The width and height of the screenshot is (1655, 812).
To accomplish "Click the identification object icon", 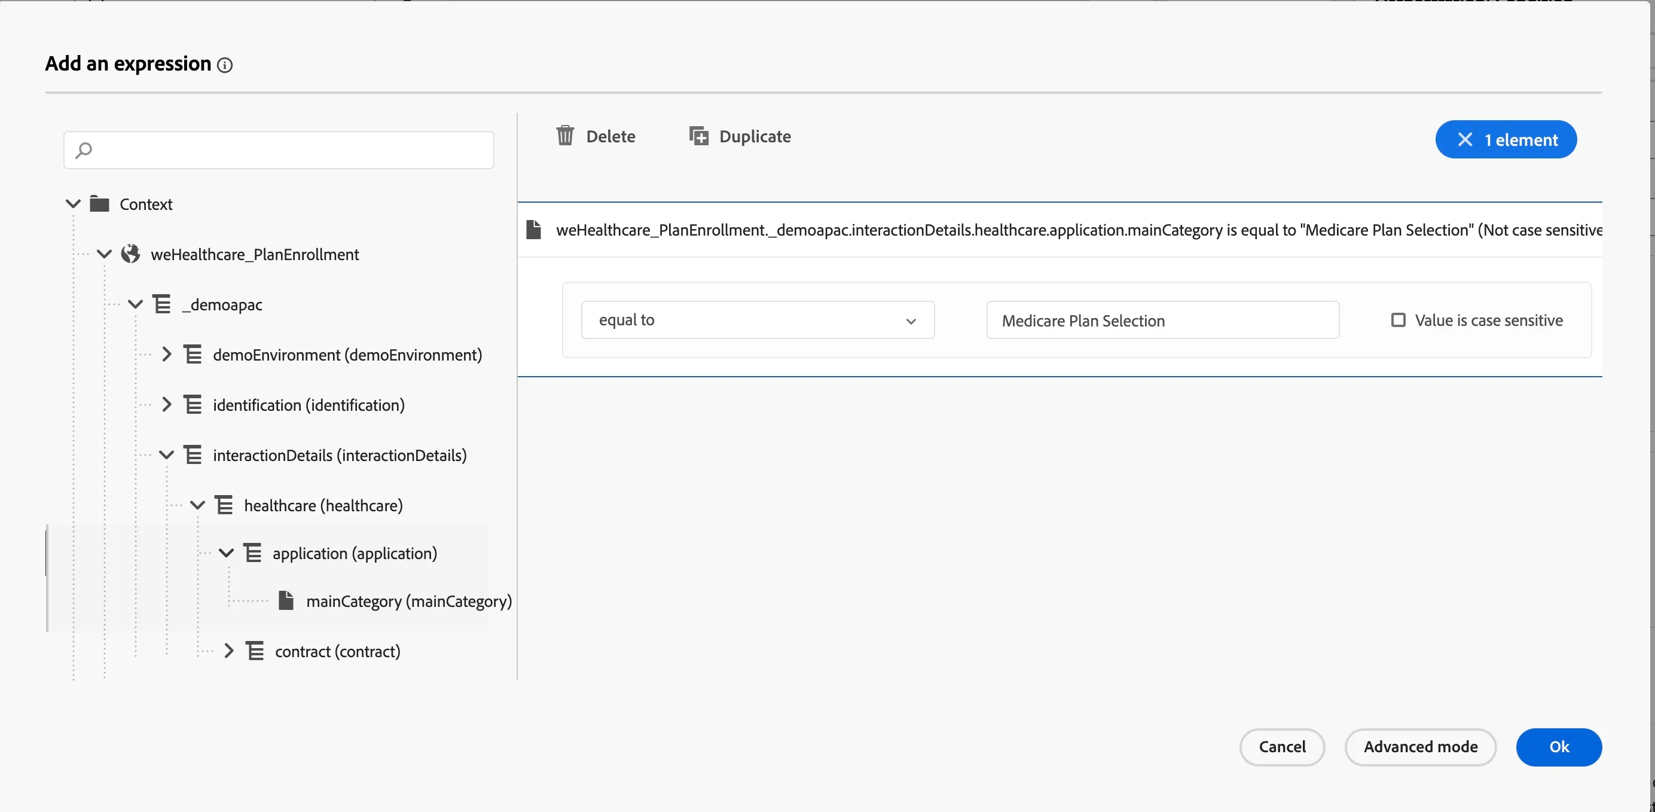I will pos(193,404).
